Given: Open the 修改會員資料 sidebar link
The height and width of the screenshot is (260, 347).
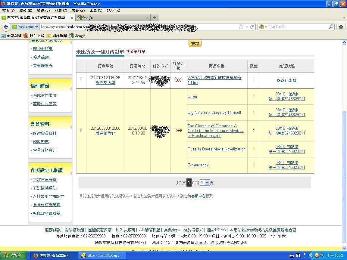Looking at the screenshot, I should pos(45,133).
